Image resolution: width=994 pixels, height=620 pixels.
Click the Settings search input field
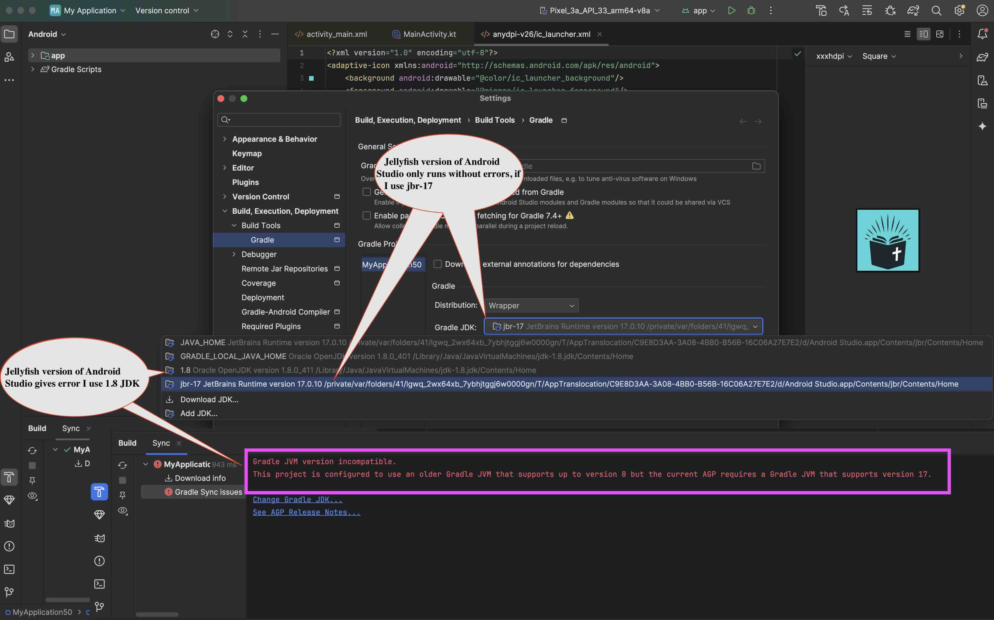[x=283, y=120]
